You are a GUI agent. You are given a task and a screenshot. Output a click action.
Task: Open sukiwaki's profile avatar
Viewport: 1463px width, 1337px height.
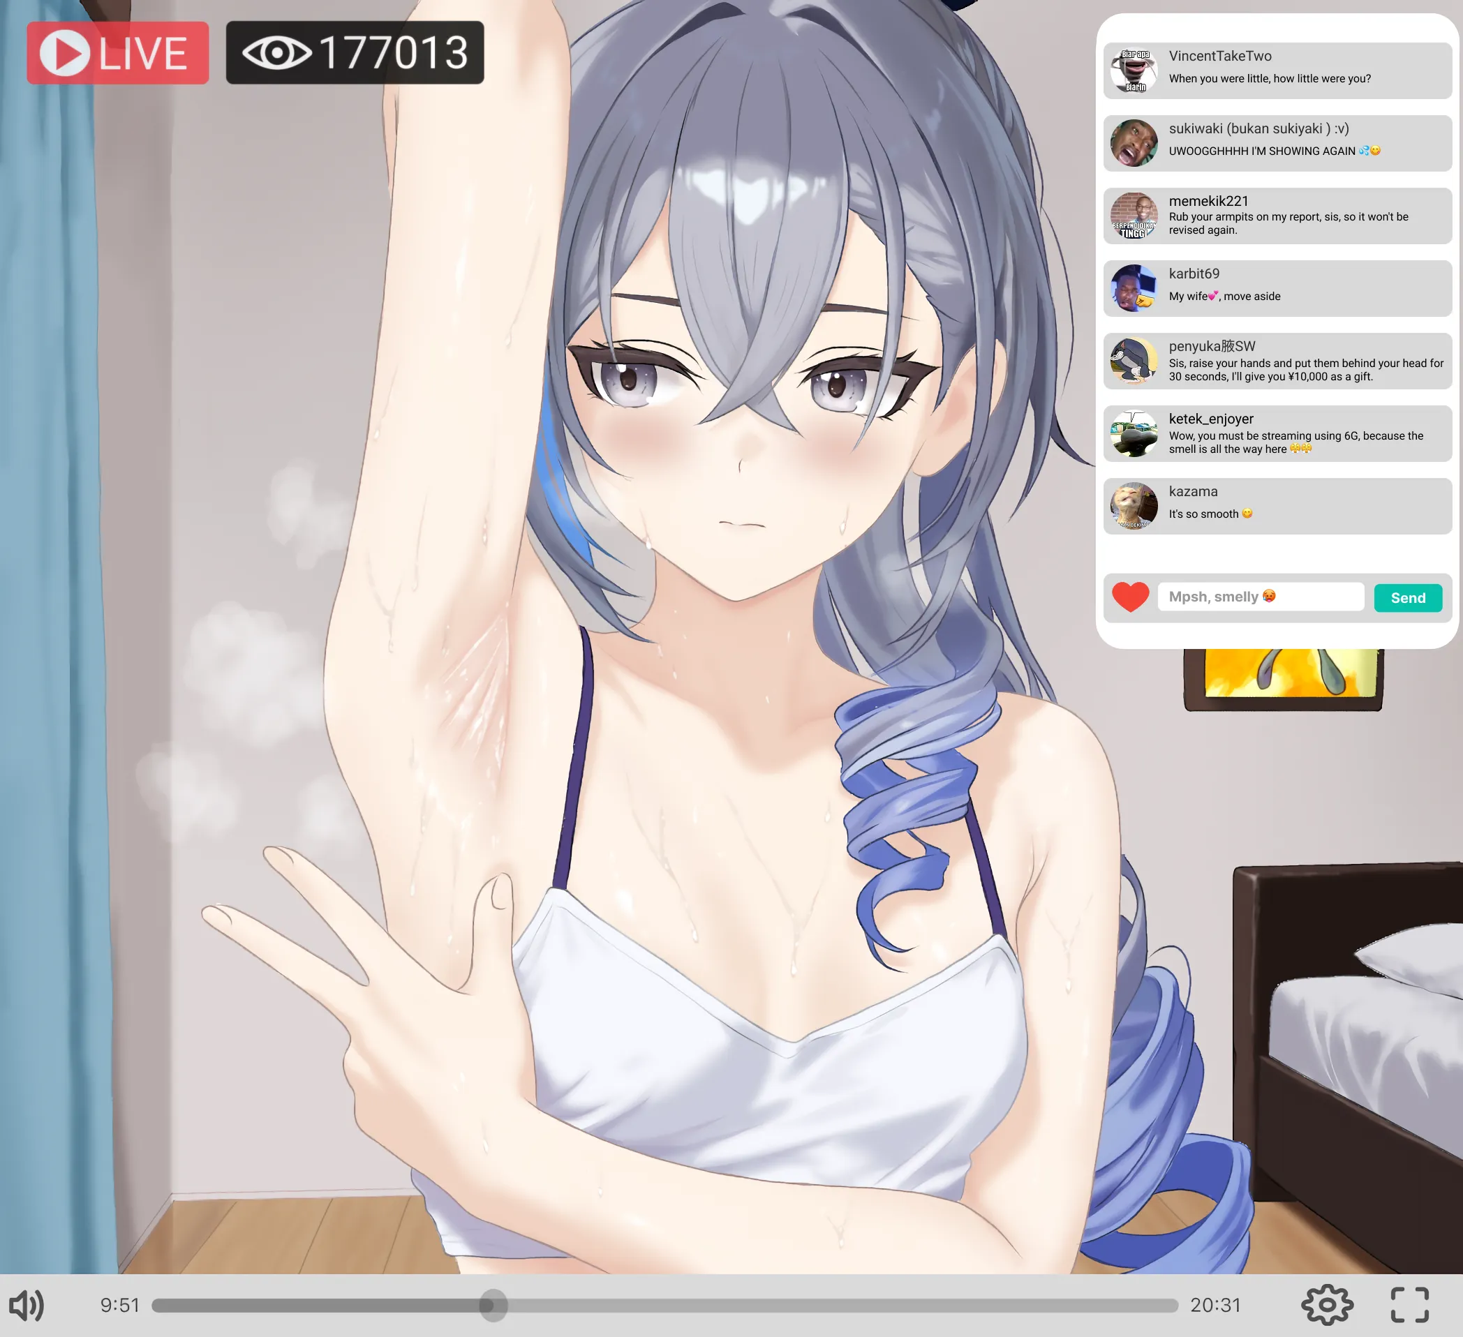coord(1134,143)
